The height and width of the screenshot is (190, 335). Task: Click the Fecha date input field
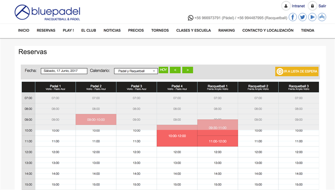point(64,71)
